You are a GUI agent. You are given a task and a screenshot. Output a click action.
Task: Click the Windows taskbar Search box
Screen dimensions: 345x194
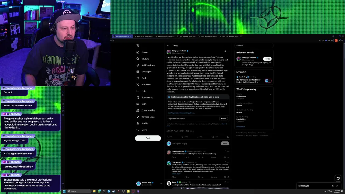[x=79, y=191]
